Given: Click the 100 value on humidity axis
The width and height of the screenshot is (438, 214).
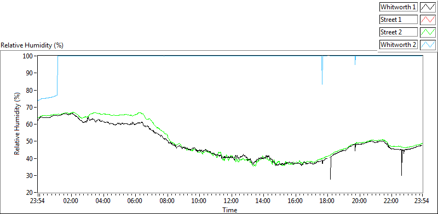Looking at the screenshot, I should (29, 56).
